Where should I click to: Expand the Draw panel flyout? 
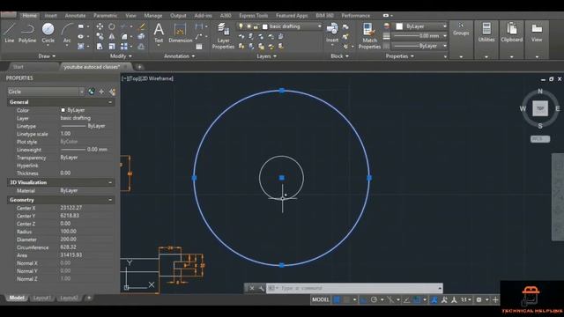[47, 56]
